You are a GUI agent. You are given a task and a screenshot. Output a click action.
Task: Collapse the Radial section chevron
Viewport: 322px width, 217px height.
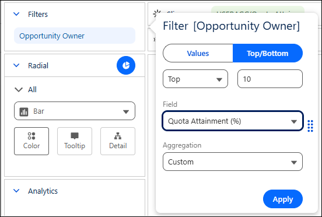(x=16, y=65)
